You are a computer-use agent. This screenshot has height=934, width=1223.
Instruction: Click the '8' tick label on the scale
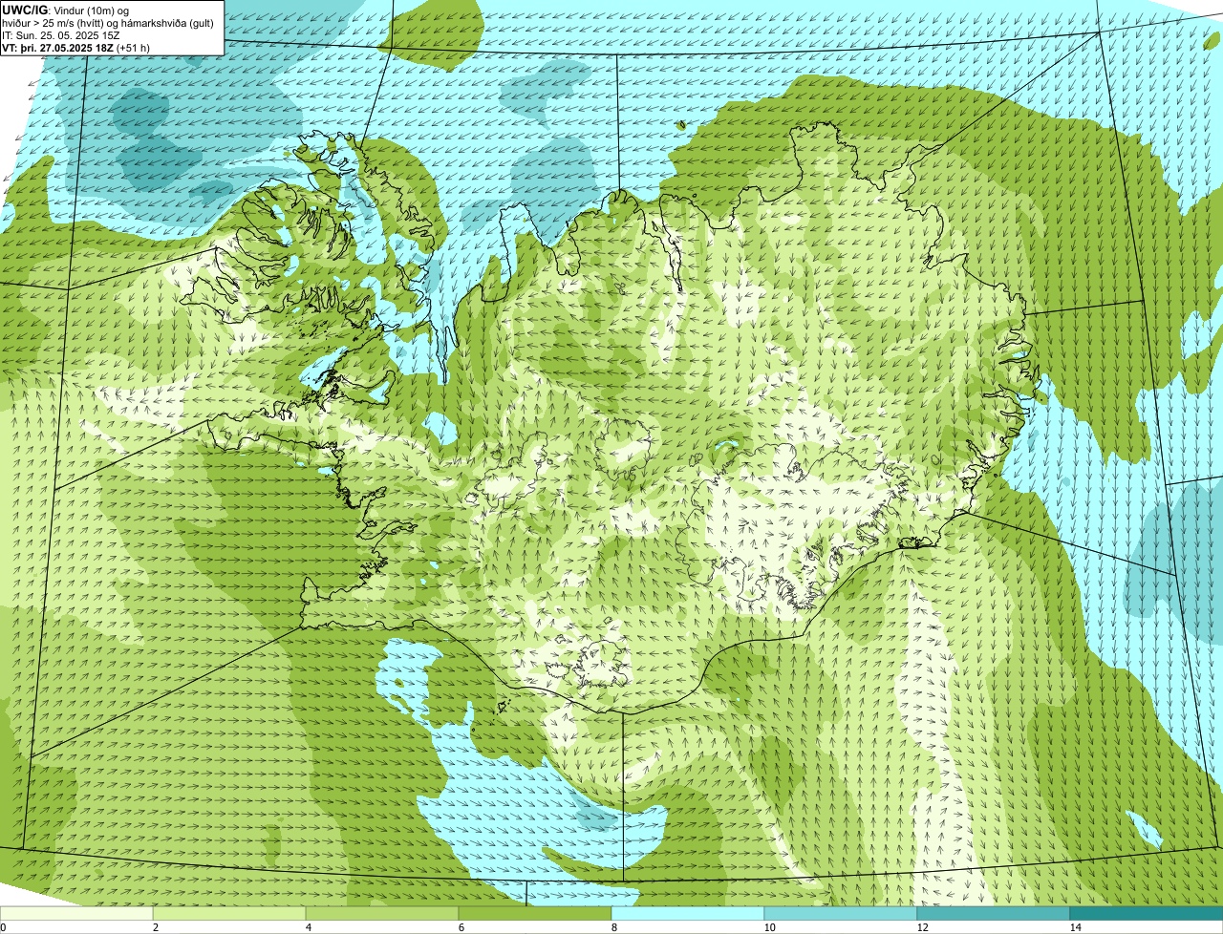pyautogui.click(x=613, y=927)
